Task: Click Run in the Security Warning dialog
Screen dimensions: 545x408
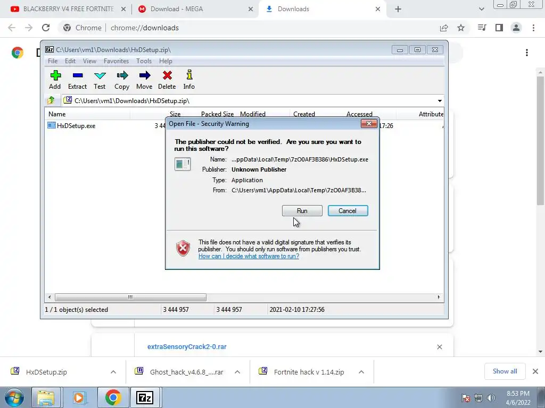Action: pos(302,210)
